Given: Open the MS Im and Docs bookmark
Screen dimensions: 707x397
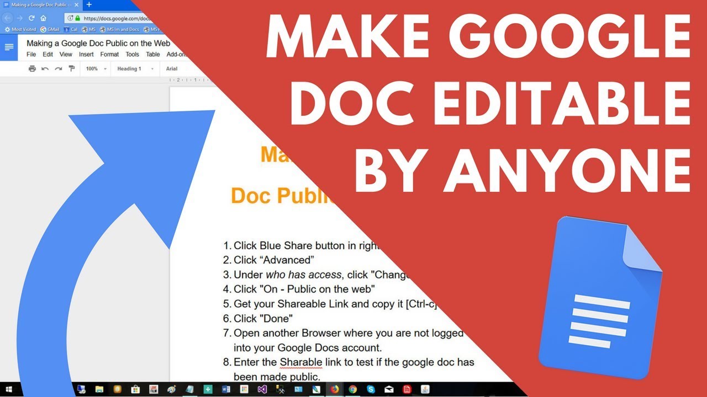Looking at the screenshot, I should [119, 29].
